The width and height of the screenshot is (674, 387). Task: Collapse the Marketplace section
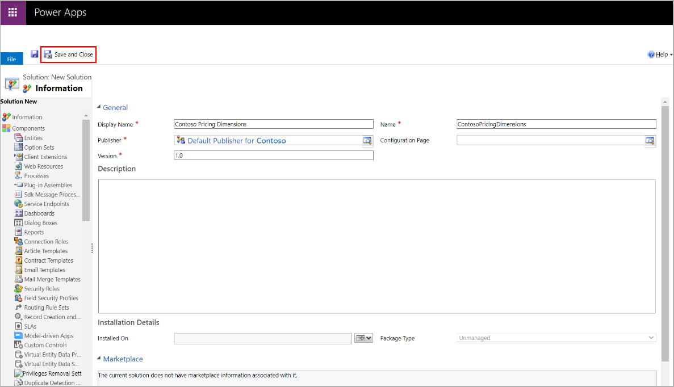pos(99,358)
